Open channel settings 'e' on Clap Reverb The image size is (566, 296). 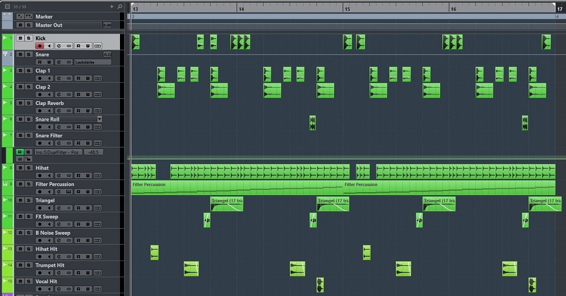point(59,110)
